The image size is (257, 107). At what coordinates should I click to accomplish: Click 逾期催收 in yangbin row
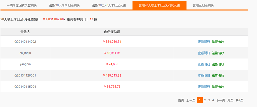(x=218, y=64)
